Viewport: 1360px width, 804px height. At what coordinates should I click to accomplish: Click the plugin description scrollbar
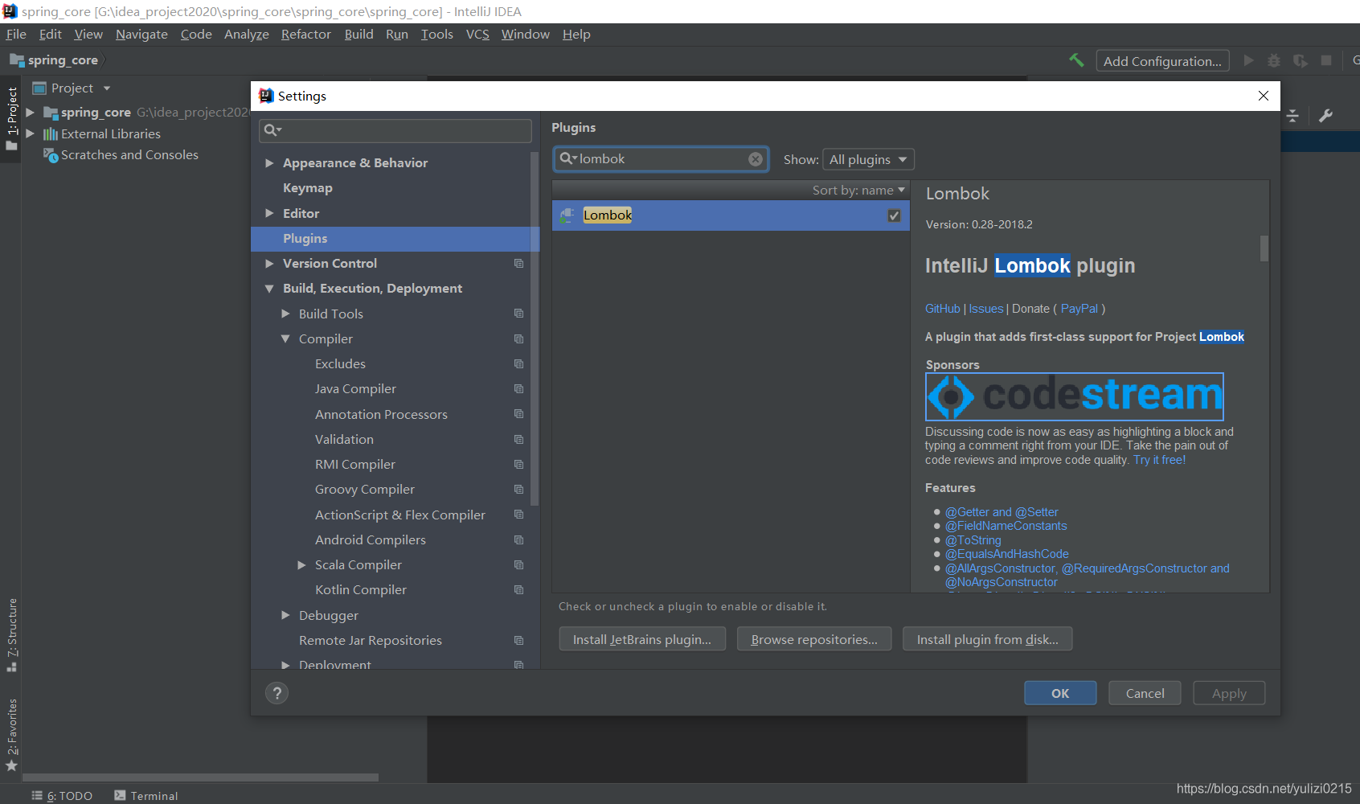(1264, 249)
